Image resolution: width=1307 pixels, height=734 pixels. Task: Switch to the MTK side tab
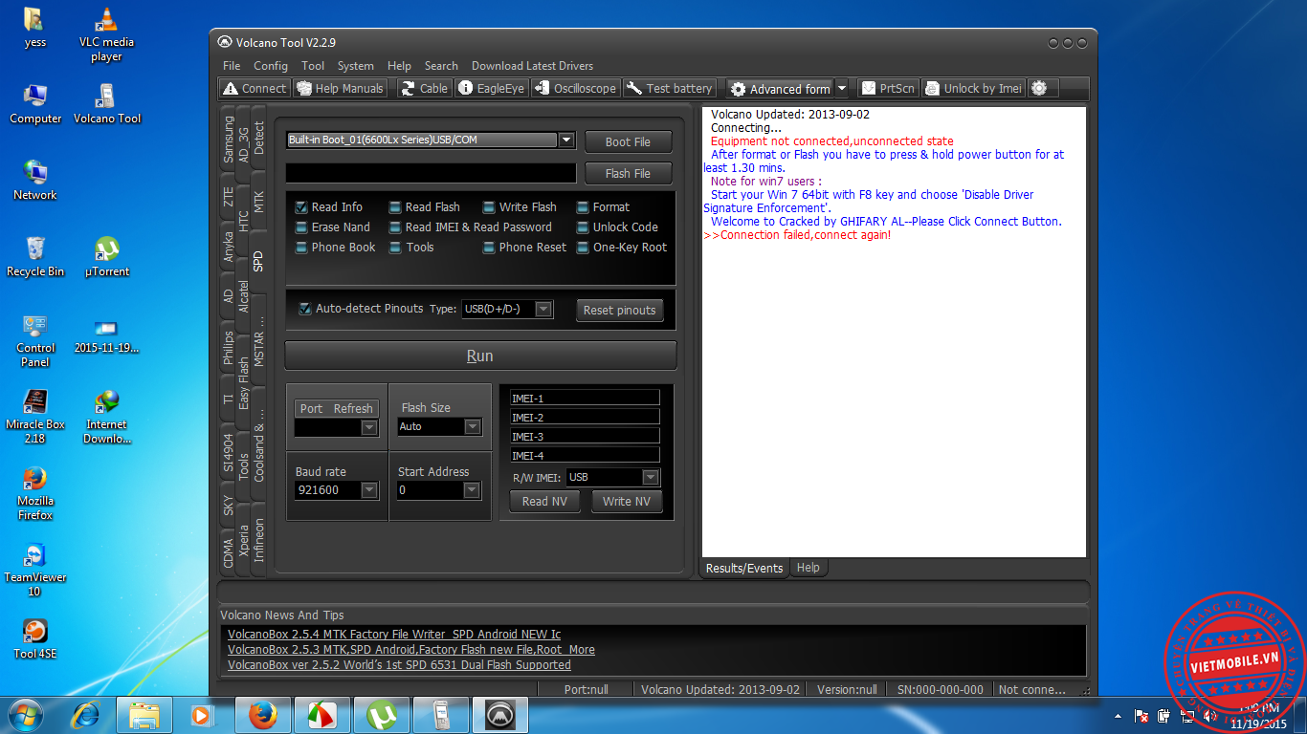[x=258, y=201]
